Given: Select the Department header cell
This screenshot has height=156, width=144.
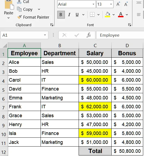Looking at the screenshot, I should [x=60, y=53].
